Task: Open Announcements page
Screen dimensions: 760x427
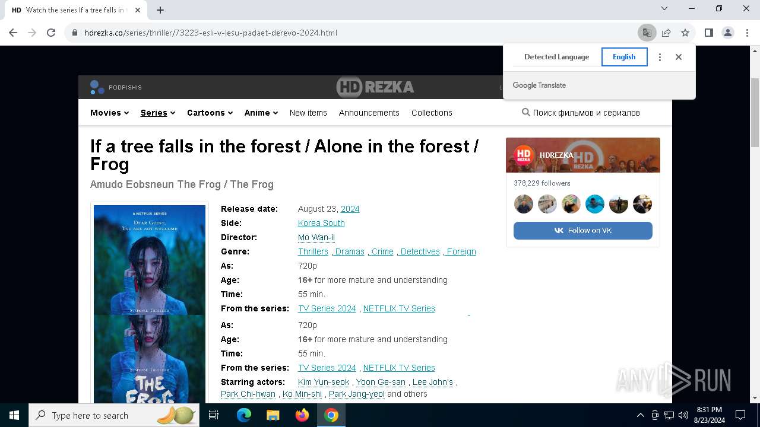Action: tap(369, 113)
